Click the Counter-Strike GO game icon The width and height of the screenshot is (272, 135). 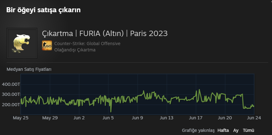[x=47, y=45]
